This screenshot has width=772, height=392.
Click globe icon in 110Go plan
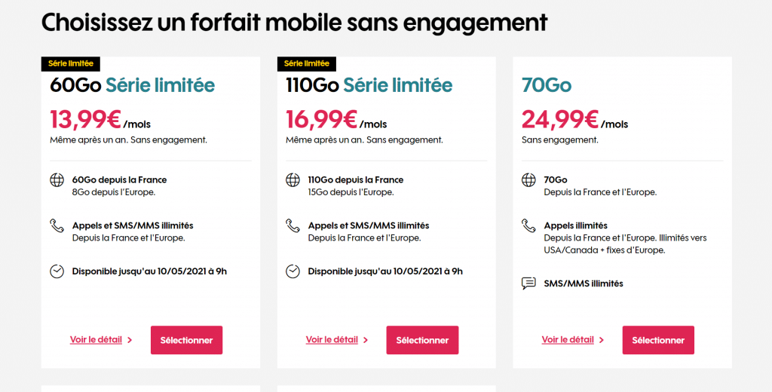coord(293,180)
